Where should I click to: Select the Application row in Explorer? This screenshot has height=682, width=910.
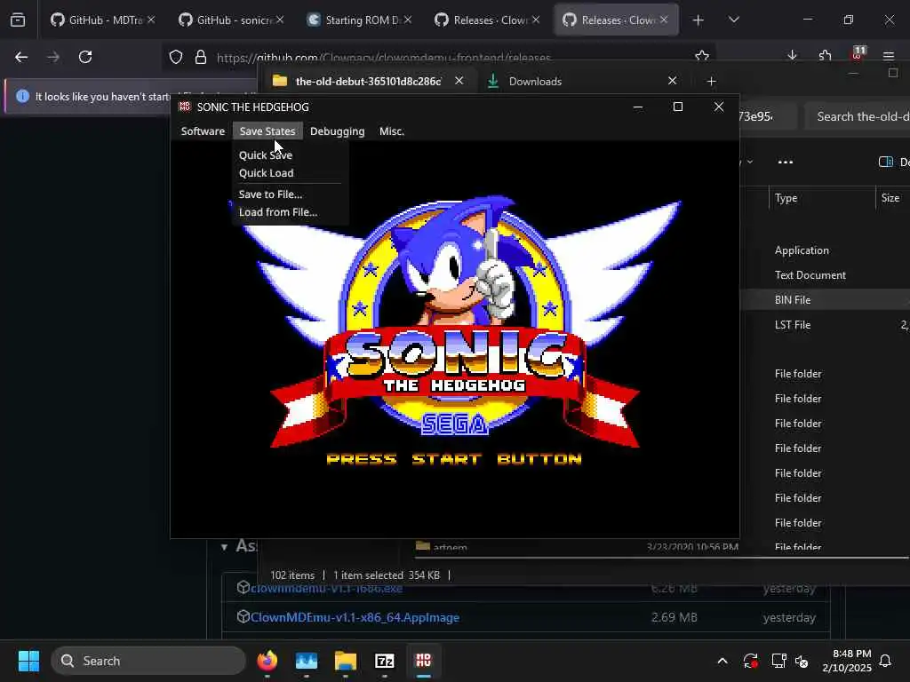pyautogui.click(x=826, y=250)
